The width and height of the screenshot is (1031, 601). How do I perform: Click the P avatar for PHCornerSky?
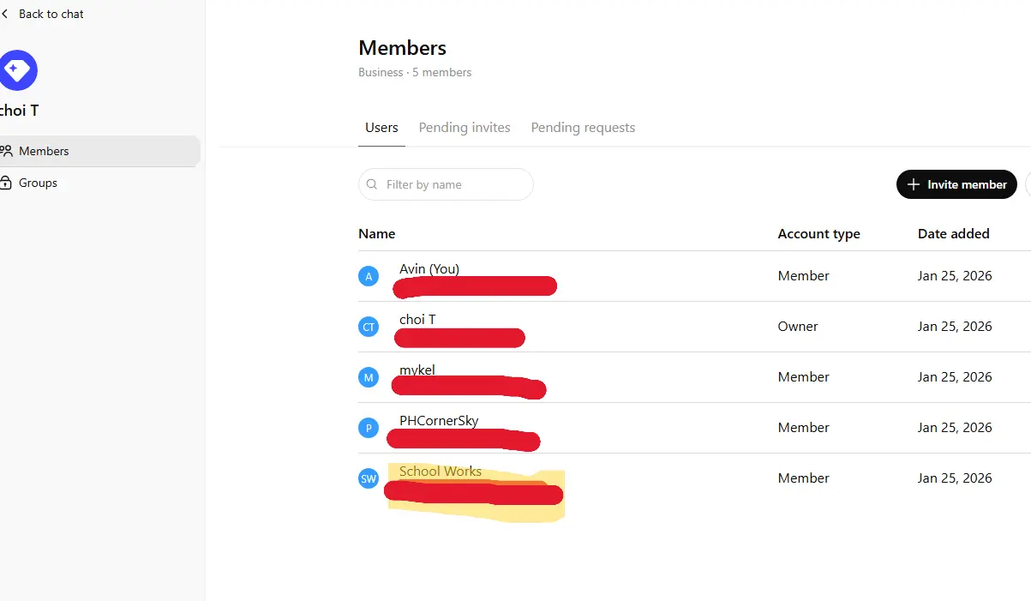tap(369, 428)
